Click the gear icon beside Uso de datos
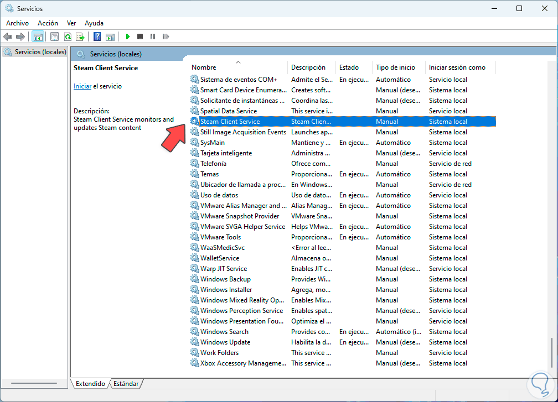This screenshot has height=402, width=558. pyautogui.click(x=194, y=195)
